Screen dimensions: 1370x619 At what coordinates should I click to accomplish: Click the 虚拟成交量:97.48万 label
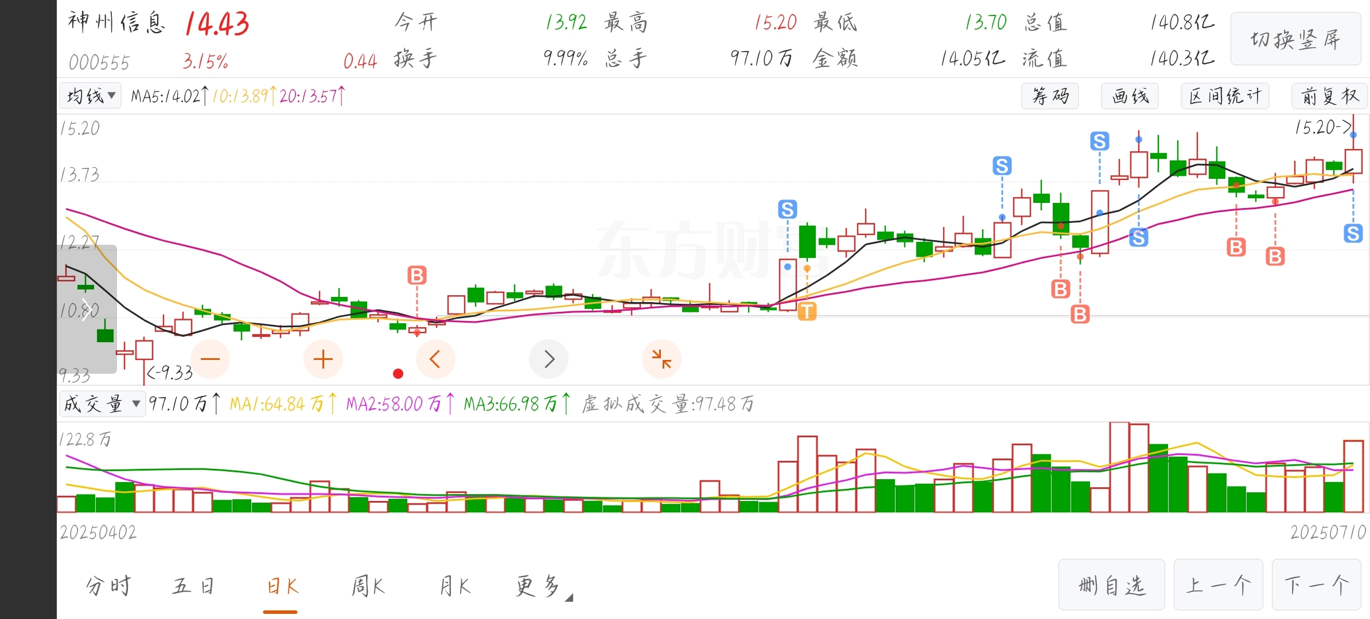(x=668, y=404)
